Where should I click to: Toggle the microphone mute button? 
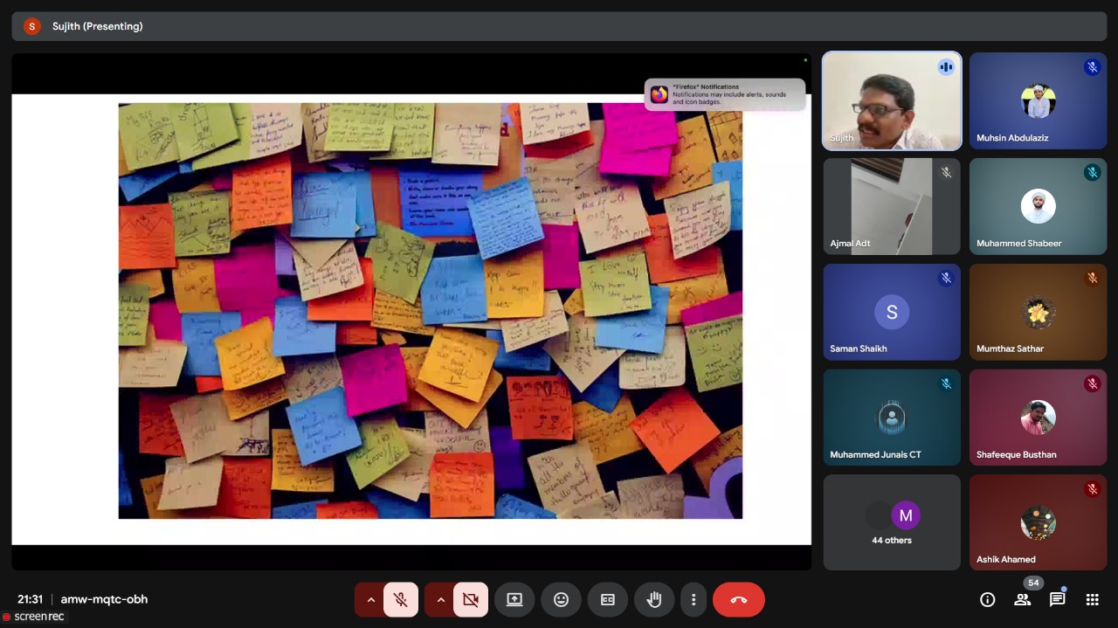(x=400, y=600)
